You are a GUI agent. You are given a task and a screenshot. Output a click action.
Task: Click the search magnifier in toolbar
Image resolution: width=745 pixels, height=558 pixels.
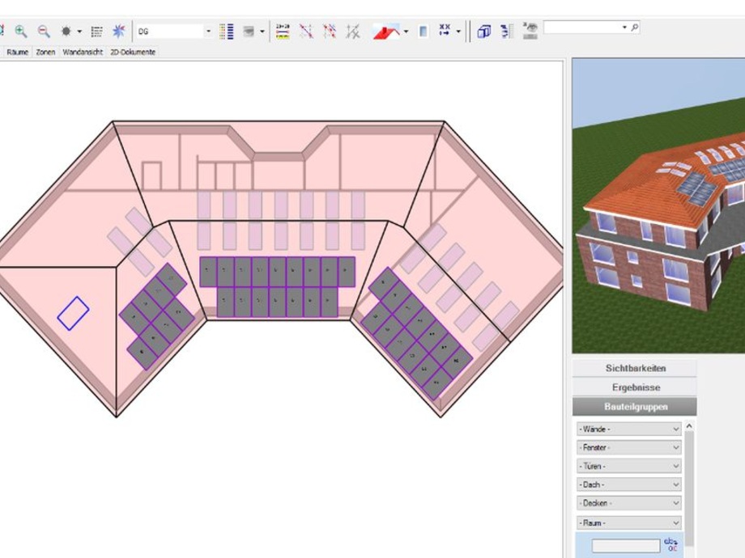click(x=634, y=27)
